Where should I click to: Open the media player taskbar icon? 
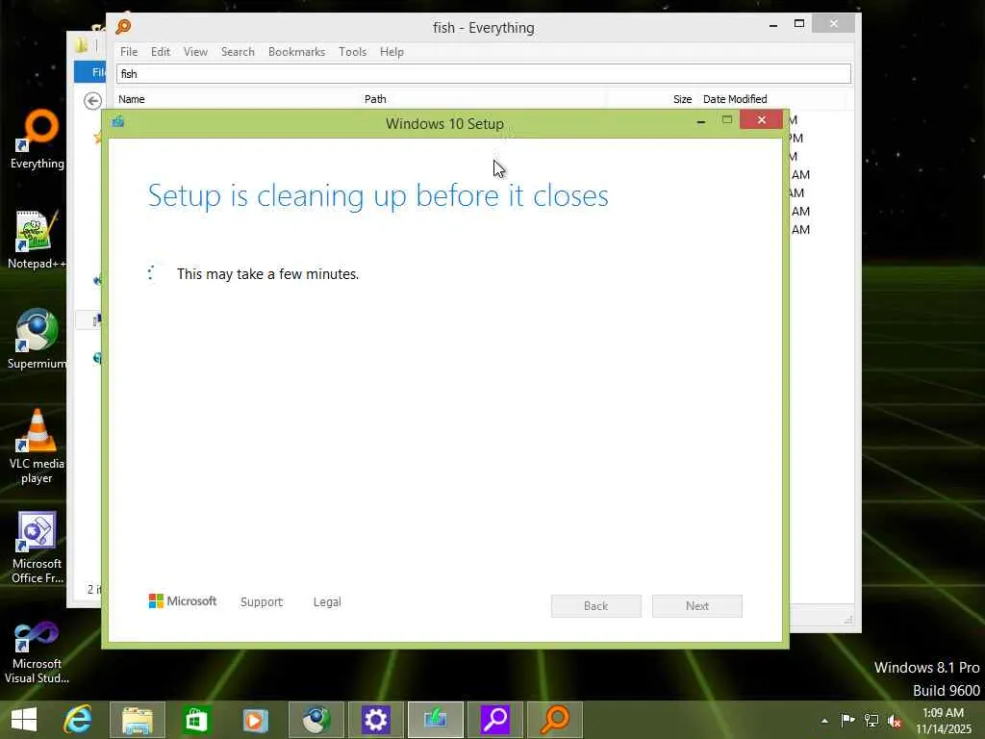point(255,720)
